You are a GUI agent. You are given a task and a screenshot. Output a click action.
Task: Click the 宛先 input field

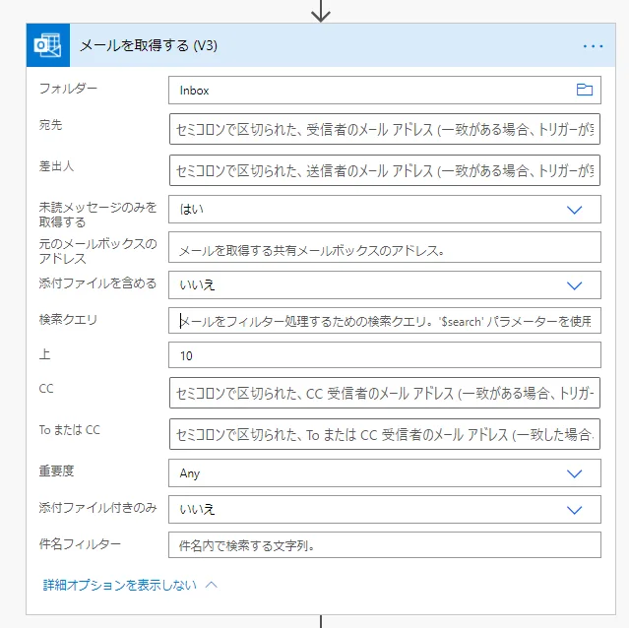coord(384,129)
